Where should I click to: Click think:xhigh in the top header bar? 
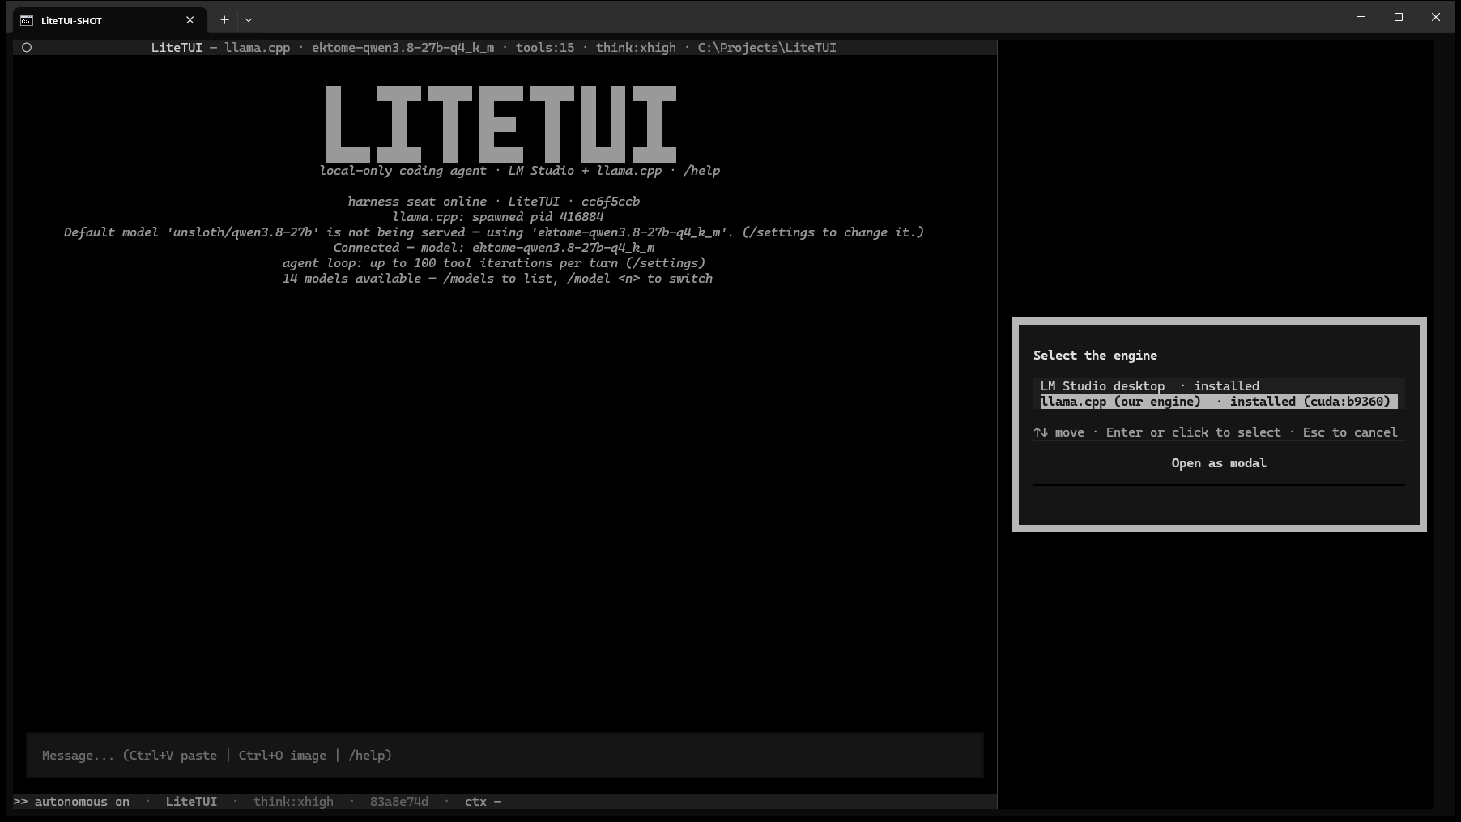coord(636,48)
